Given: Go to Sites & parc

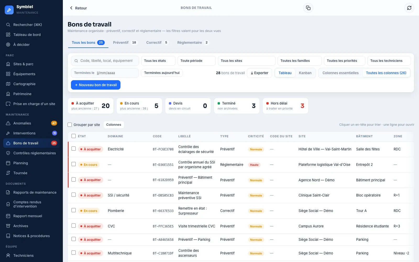Looking at the screenshot, I should click(x=31, y=64).
